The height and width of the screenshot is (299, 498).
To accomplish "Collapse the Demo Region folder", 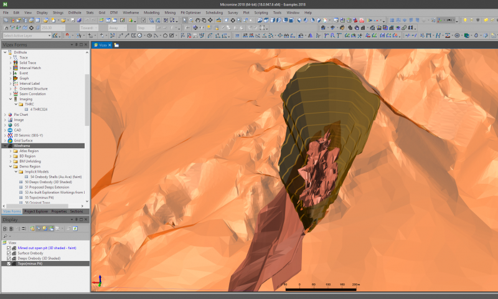I will [x=10, y=166].
